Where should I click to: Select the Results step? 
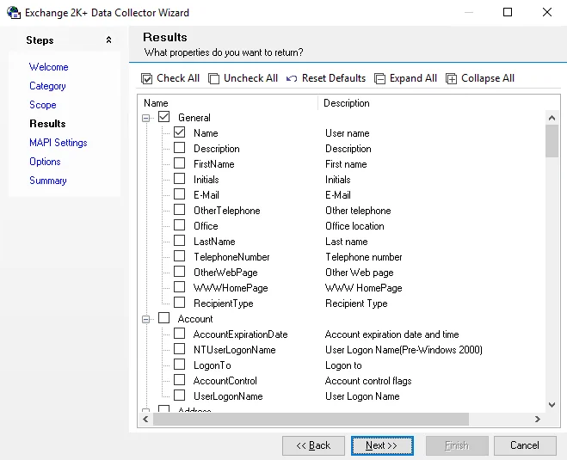tap(47, 124)
